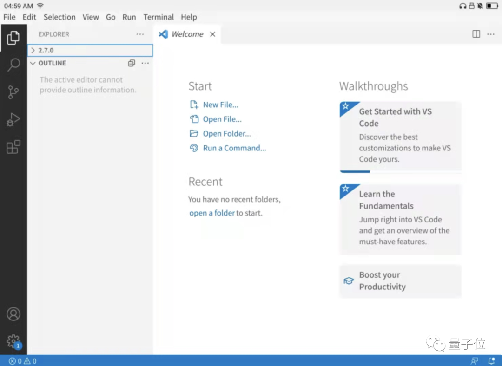Split the editor right
The height and width of the screenshot is (366, 502).
476,34
